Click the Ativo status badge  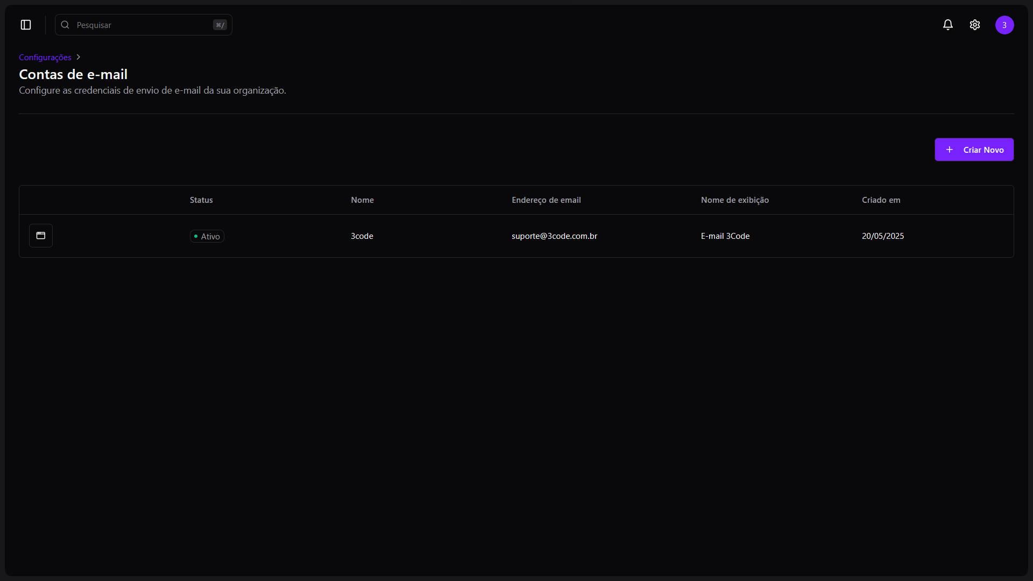coord(207,236)
